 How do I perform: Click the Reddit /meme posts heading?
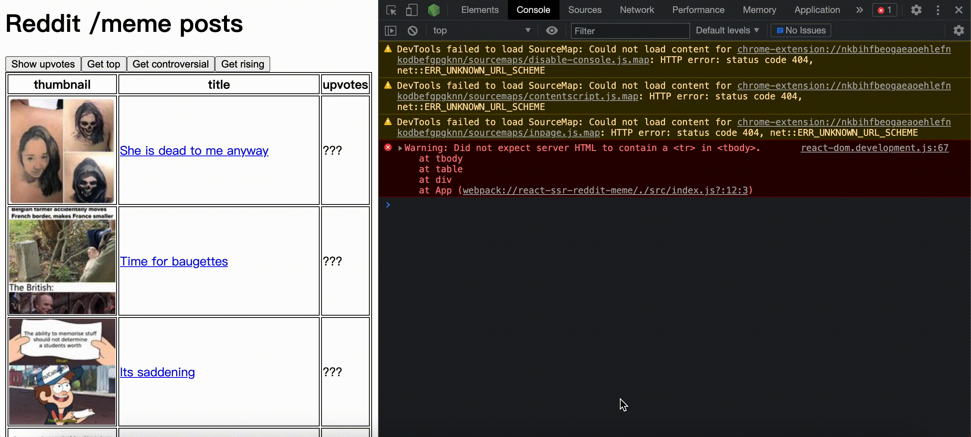pos(124,24)
